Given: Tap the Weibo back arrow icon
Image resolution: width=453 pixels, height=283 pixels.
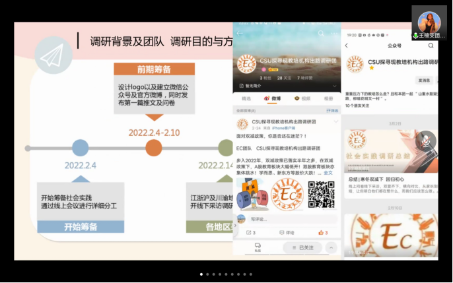Looking at the screenshot, I should [239, 33].
